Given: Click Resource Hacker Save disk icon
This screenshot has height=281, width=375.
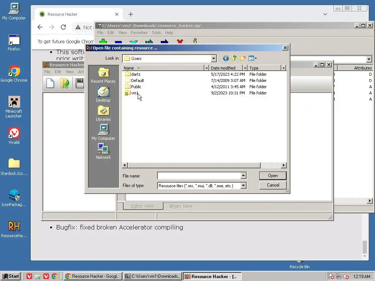Looking at the screenshot, I should tap(79, 83).
